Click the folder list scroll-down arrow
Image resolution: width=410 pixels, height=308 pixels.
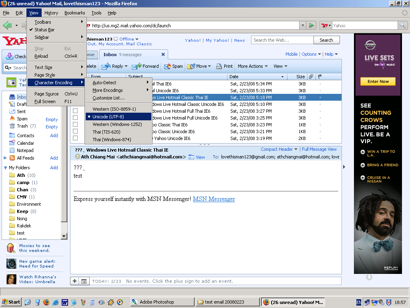click(64, 236)
